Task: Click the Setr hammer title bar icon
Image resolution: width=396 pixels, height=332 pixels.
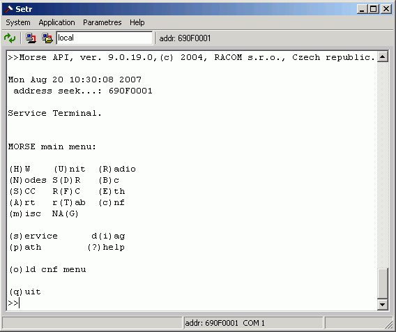Action: pyautogui.click(x=8, y=9)
